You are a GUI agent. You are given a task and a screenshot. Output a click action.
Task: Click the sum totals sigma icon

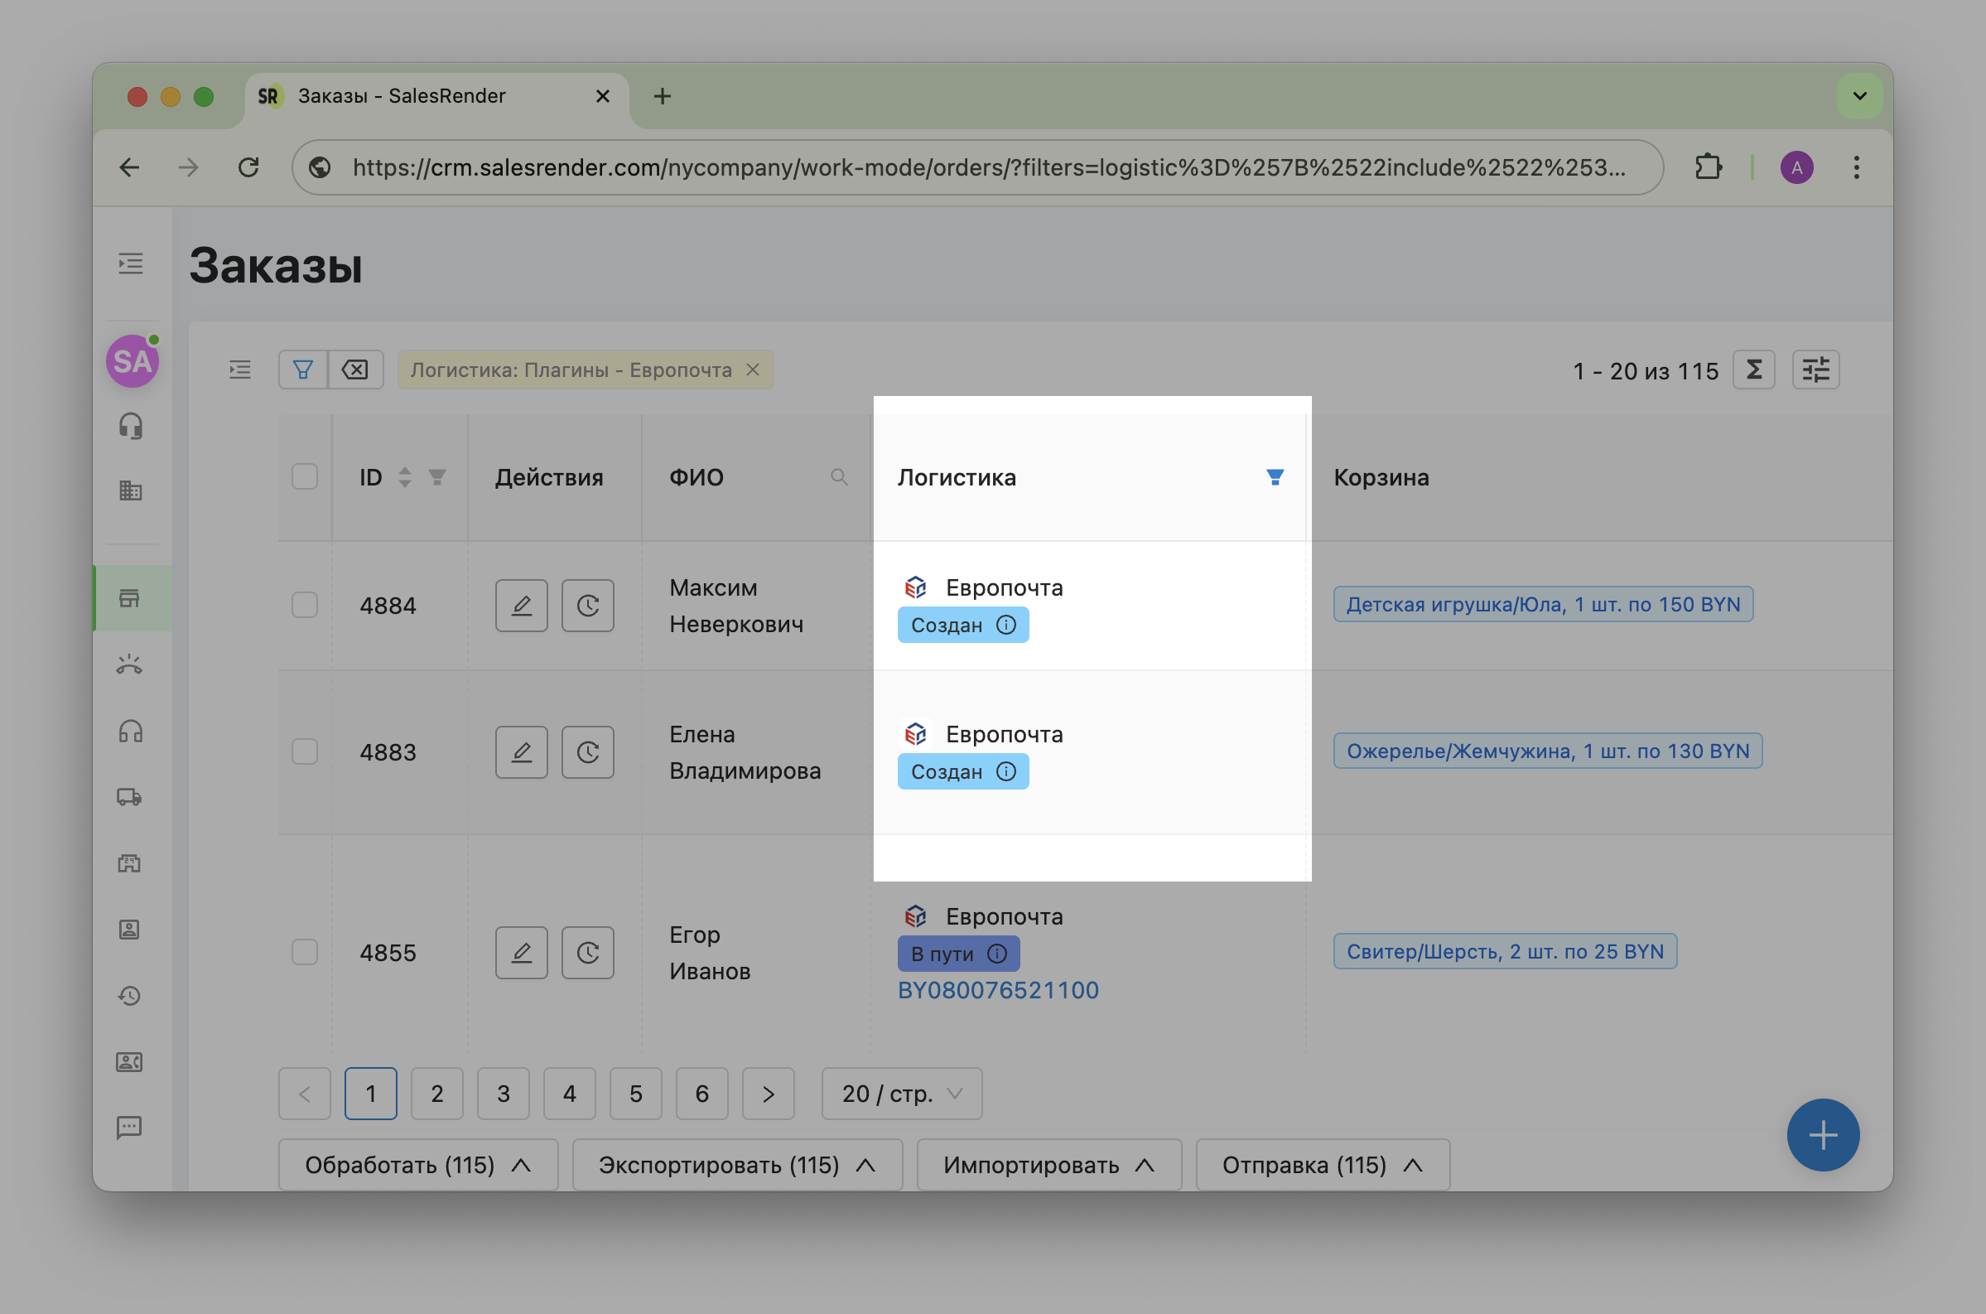point(1753,370)
